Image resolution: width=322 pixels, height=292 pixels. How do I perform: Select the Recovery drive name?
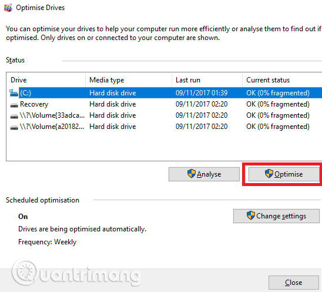point(34,104)
